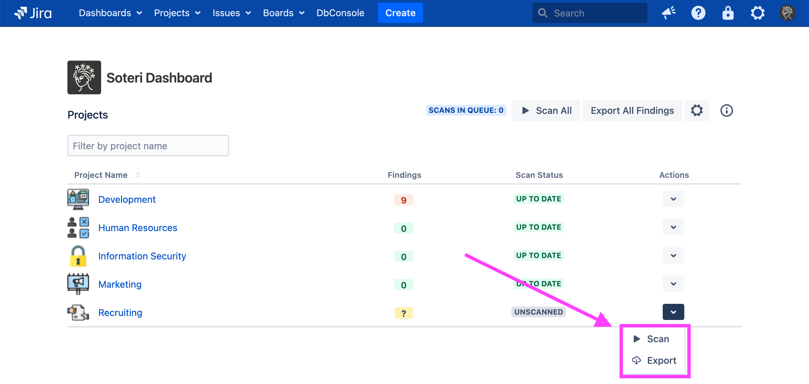809x384 pixels.
Task: Open the user profile avatar
Action: (x=787, y=13)
